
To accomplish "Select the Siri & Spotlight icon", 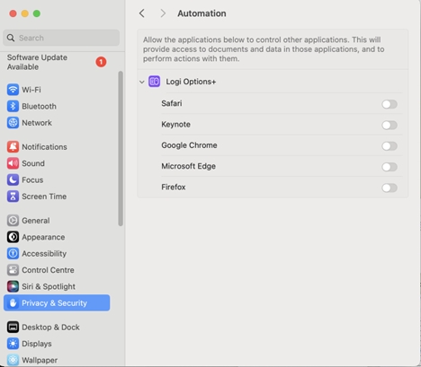I will click(x=13, y=286).
